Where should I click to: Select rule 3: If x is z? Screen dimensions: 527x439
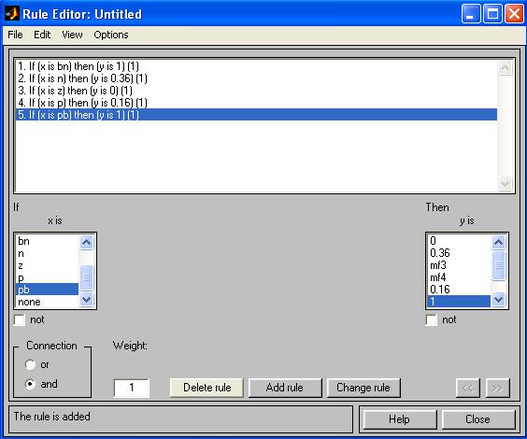pos(256,91)
